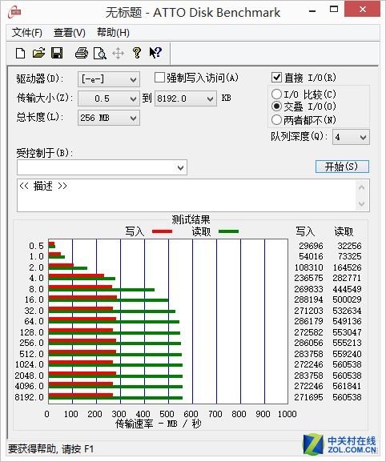Click the 传输速率 - MB / 秒 axis label
Screen dimensions: 386x462
tap(159, 424)
